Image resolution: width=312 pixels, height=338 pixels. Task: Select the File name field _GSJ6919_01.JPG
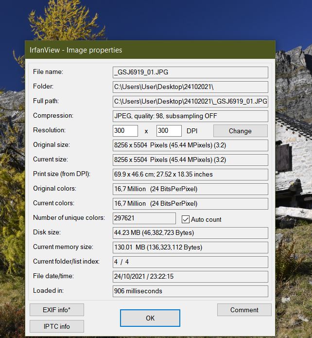pyautogui.click(x=191, y=72)
